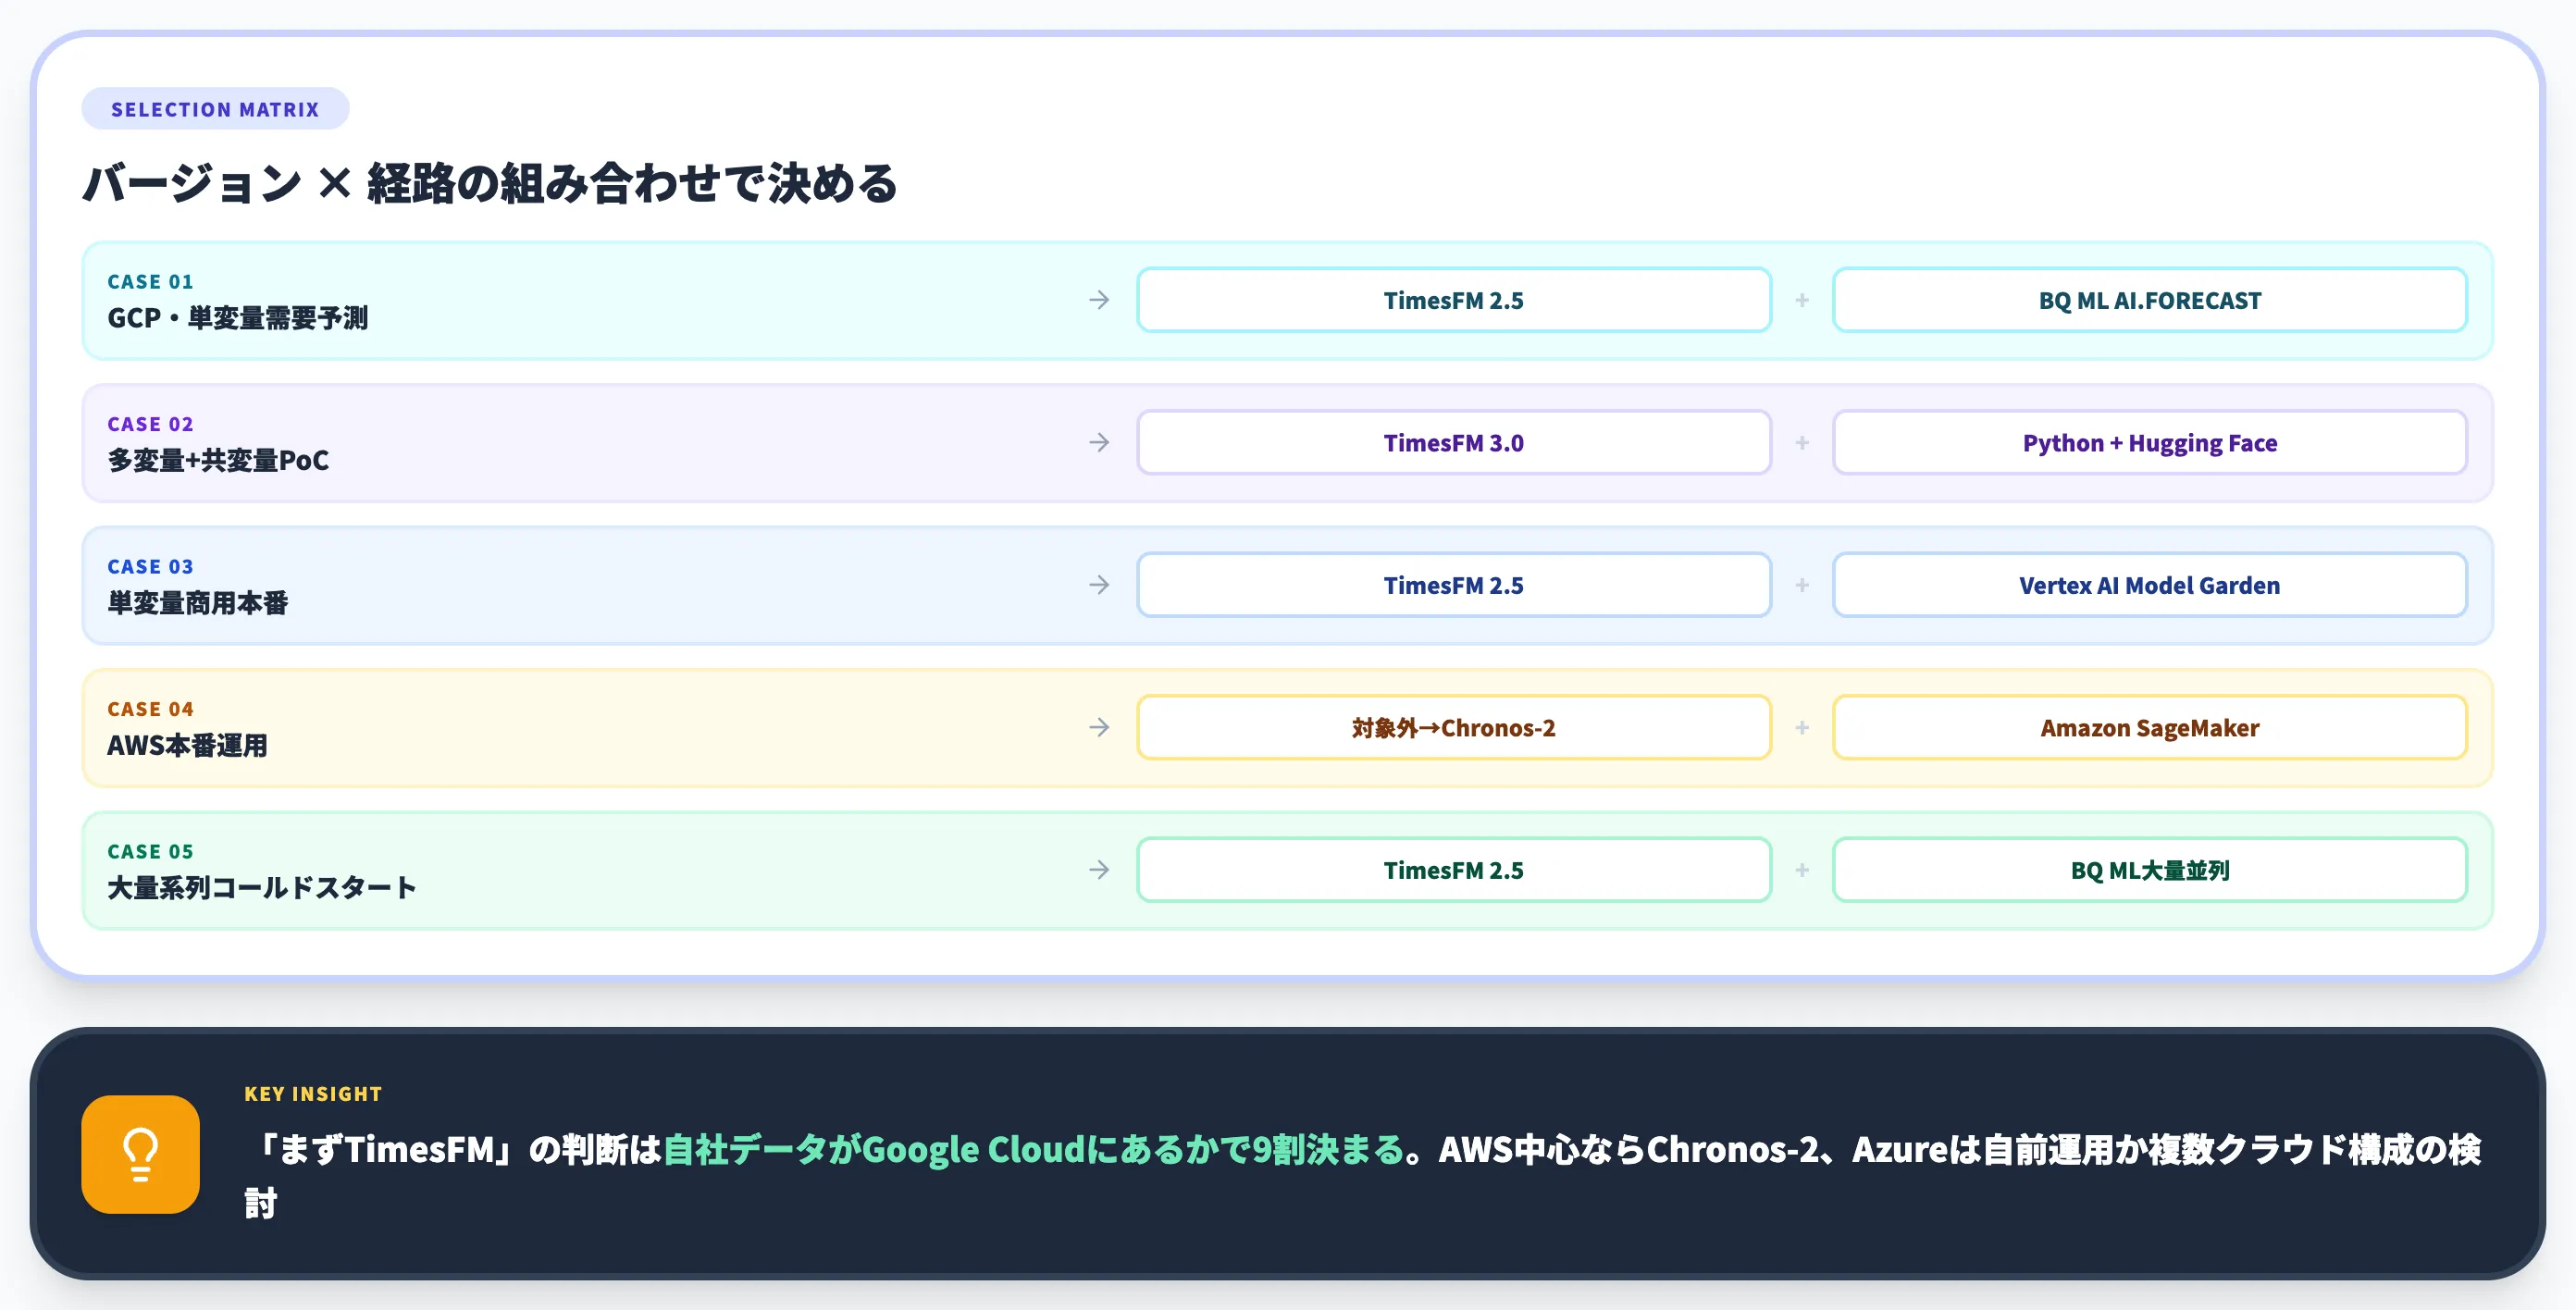Click the 多変量+共変量PoC text
This screenshot has width=2576, height=1310.
tap(218, 460)
